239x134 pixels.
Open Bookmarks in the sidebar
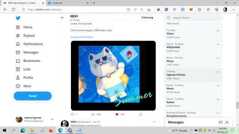[28, 61]
